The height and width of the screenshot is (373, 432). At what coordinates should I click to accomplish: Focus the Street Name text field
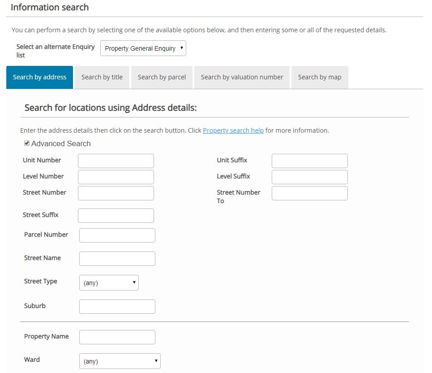pos(117,259)
